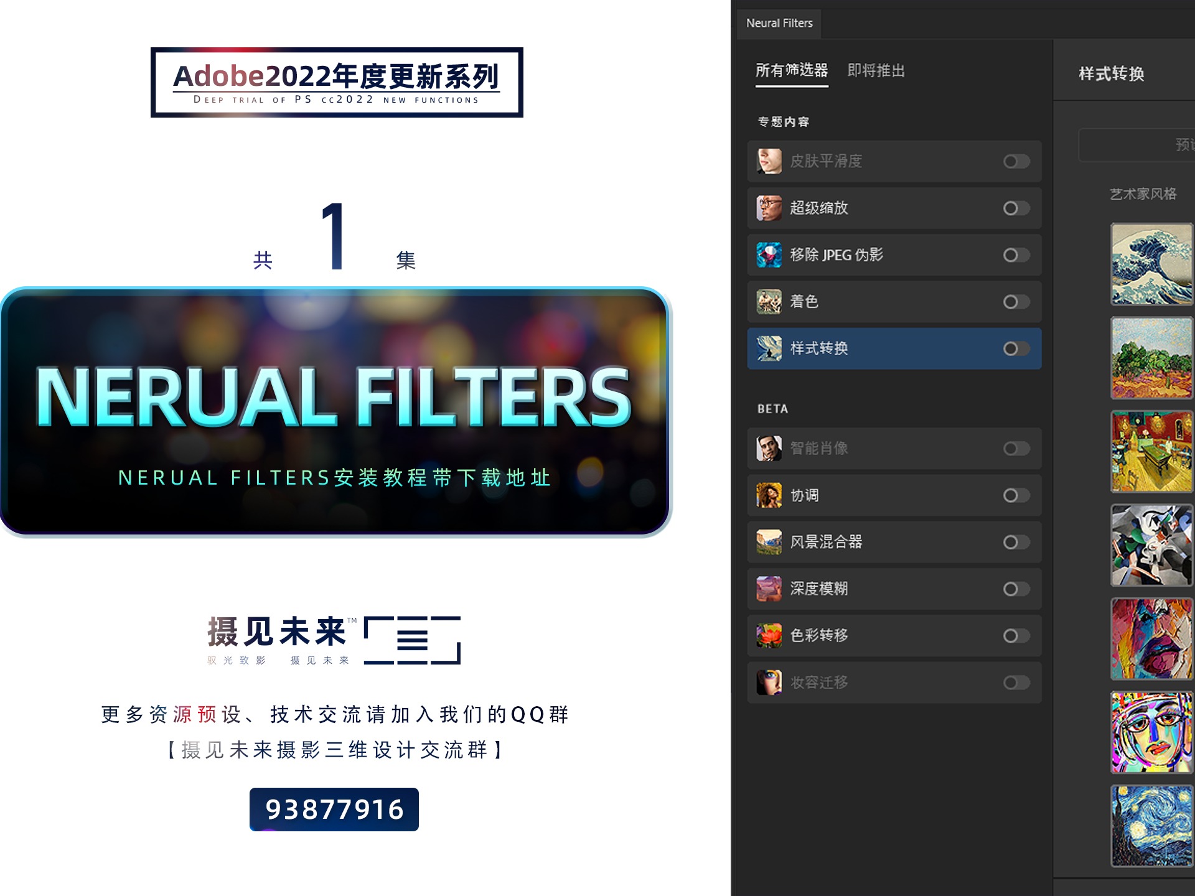Toggle on the 着色 filter switch

click(1016, 302)
